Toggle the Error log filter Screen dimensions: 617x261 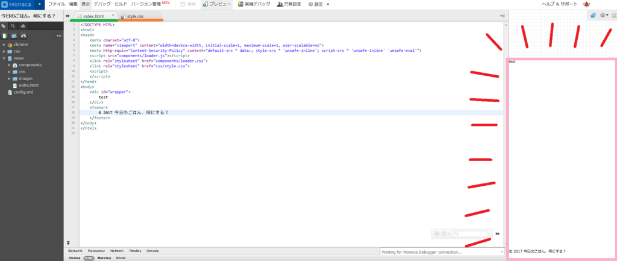point(121,258)
